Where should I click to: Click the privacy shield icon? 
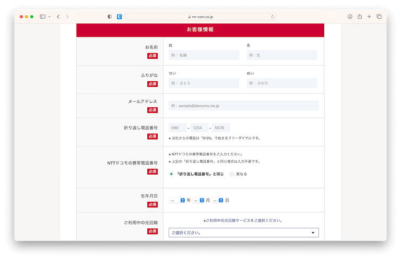click(110, 17)
